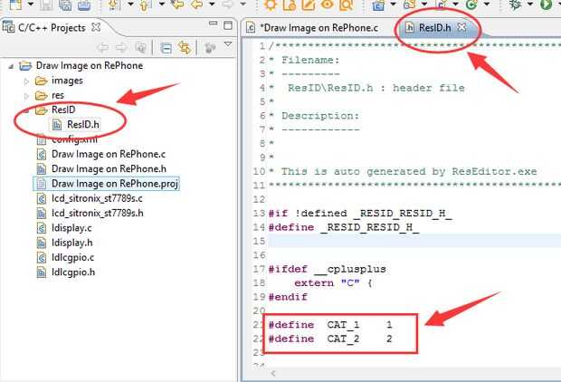This screenshot has height=382, width=561.
Task: Go to the Next Annotation toolbar icon
Action: click(115, 5)
